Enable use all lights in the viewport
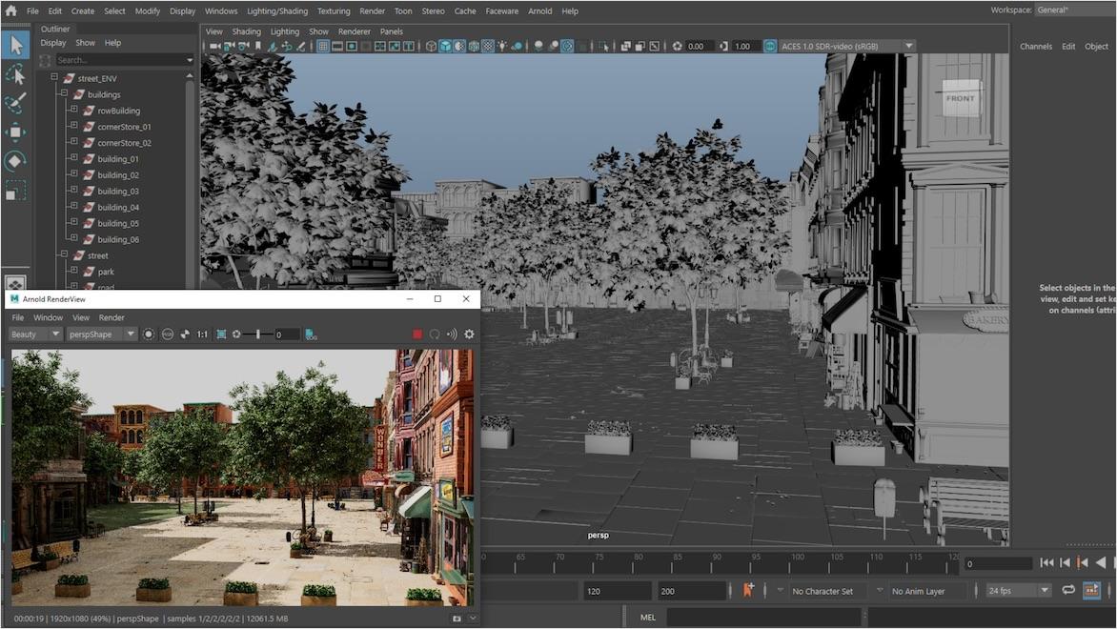The height and width of the screenshot is (629, 1117). coord(501,45)
